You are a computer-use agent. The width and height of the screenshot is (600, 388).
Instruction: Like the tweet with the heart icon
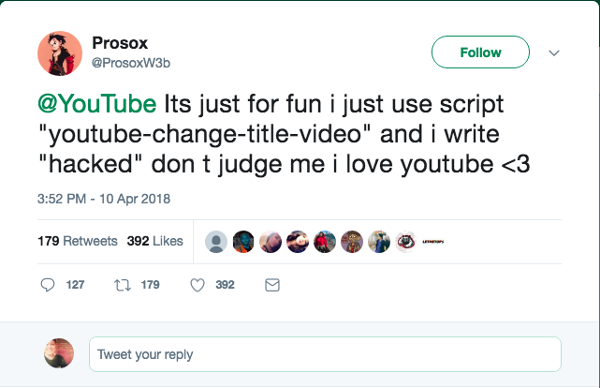click(197, 285)
